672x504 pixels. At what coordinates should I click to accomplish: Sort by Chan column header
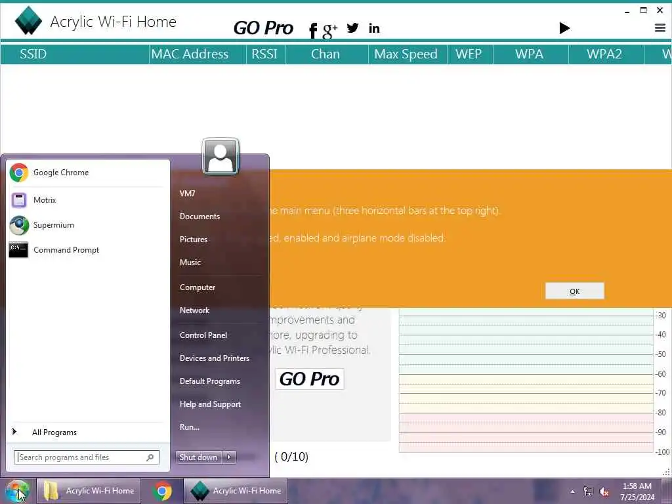325,54
